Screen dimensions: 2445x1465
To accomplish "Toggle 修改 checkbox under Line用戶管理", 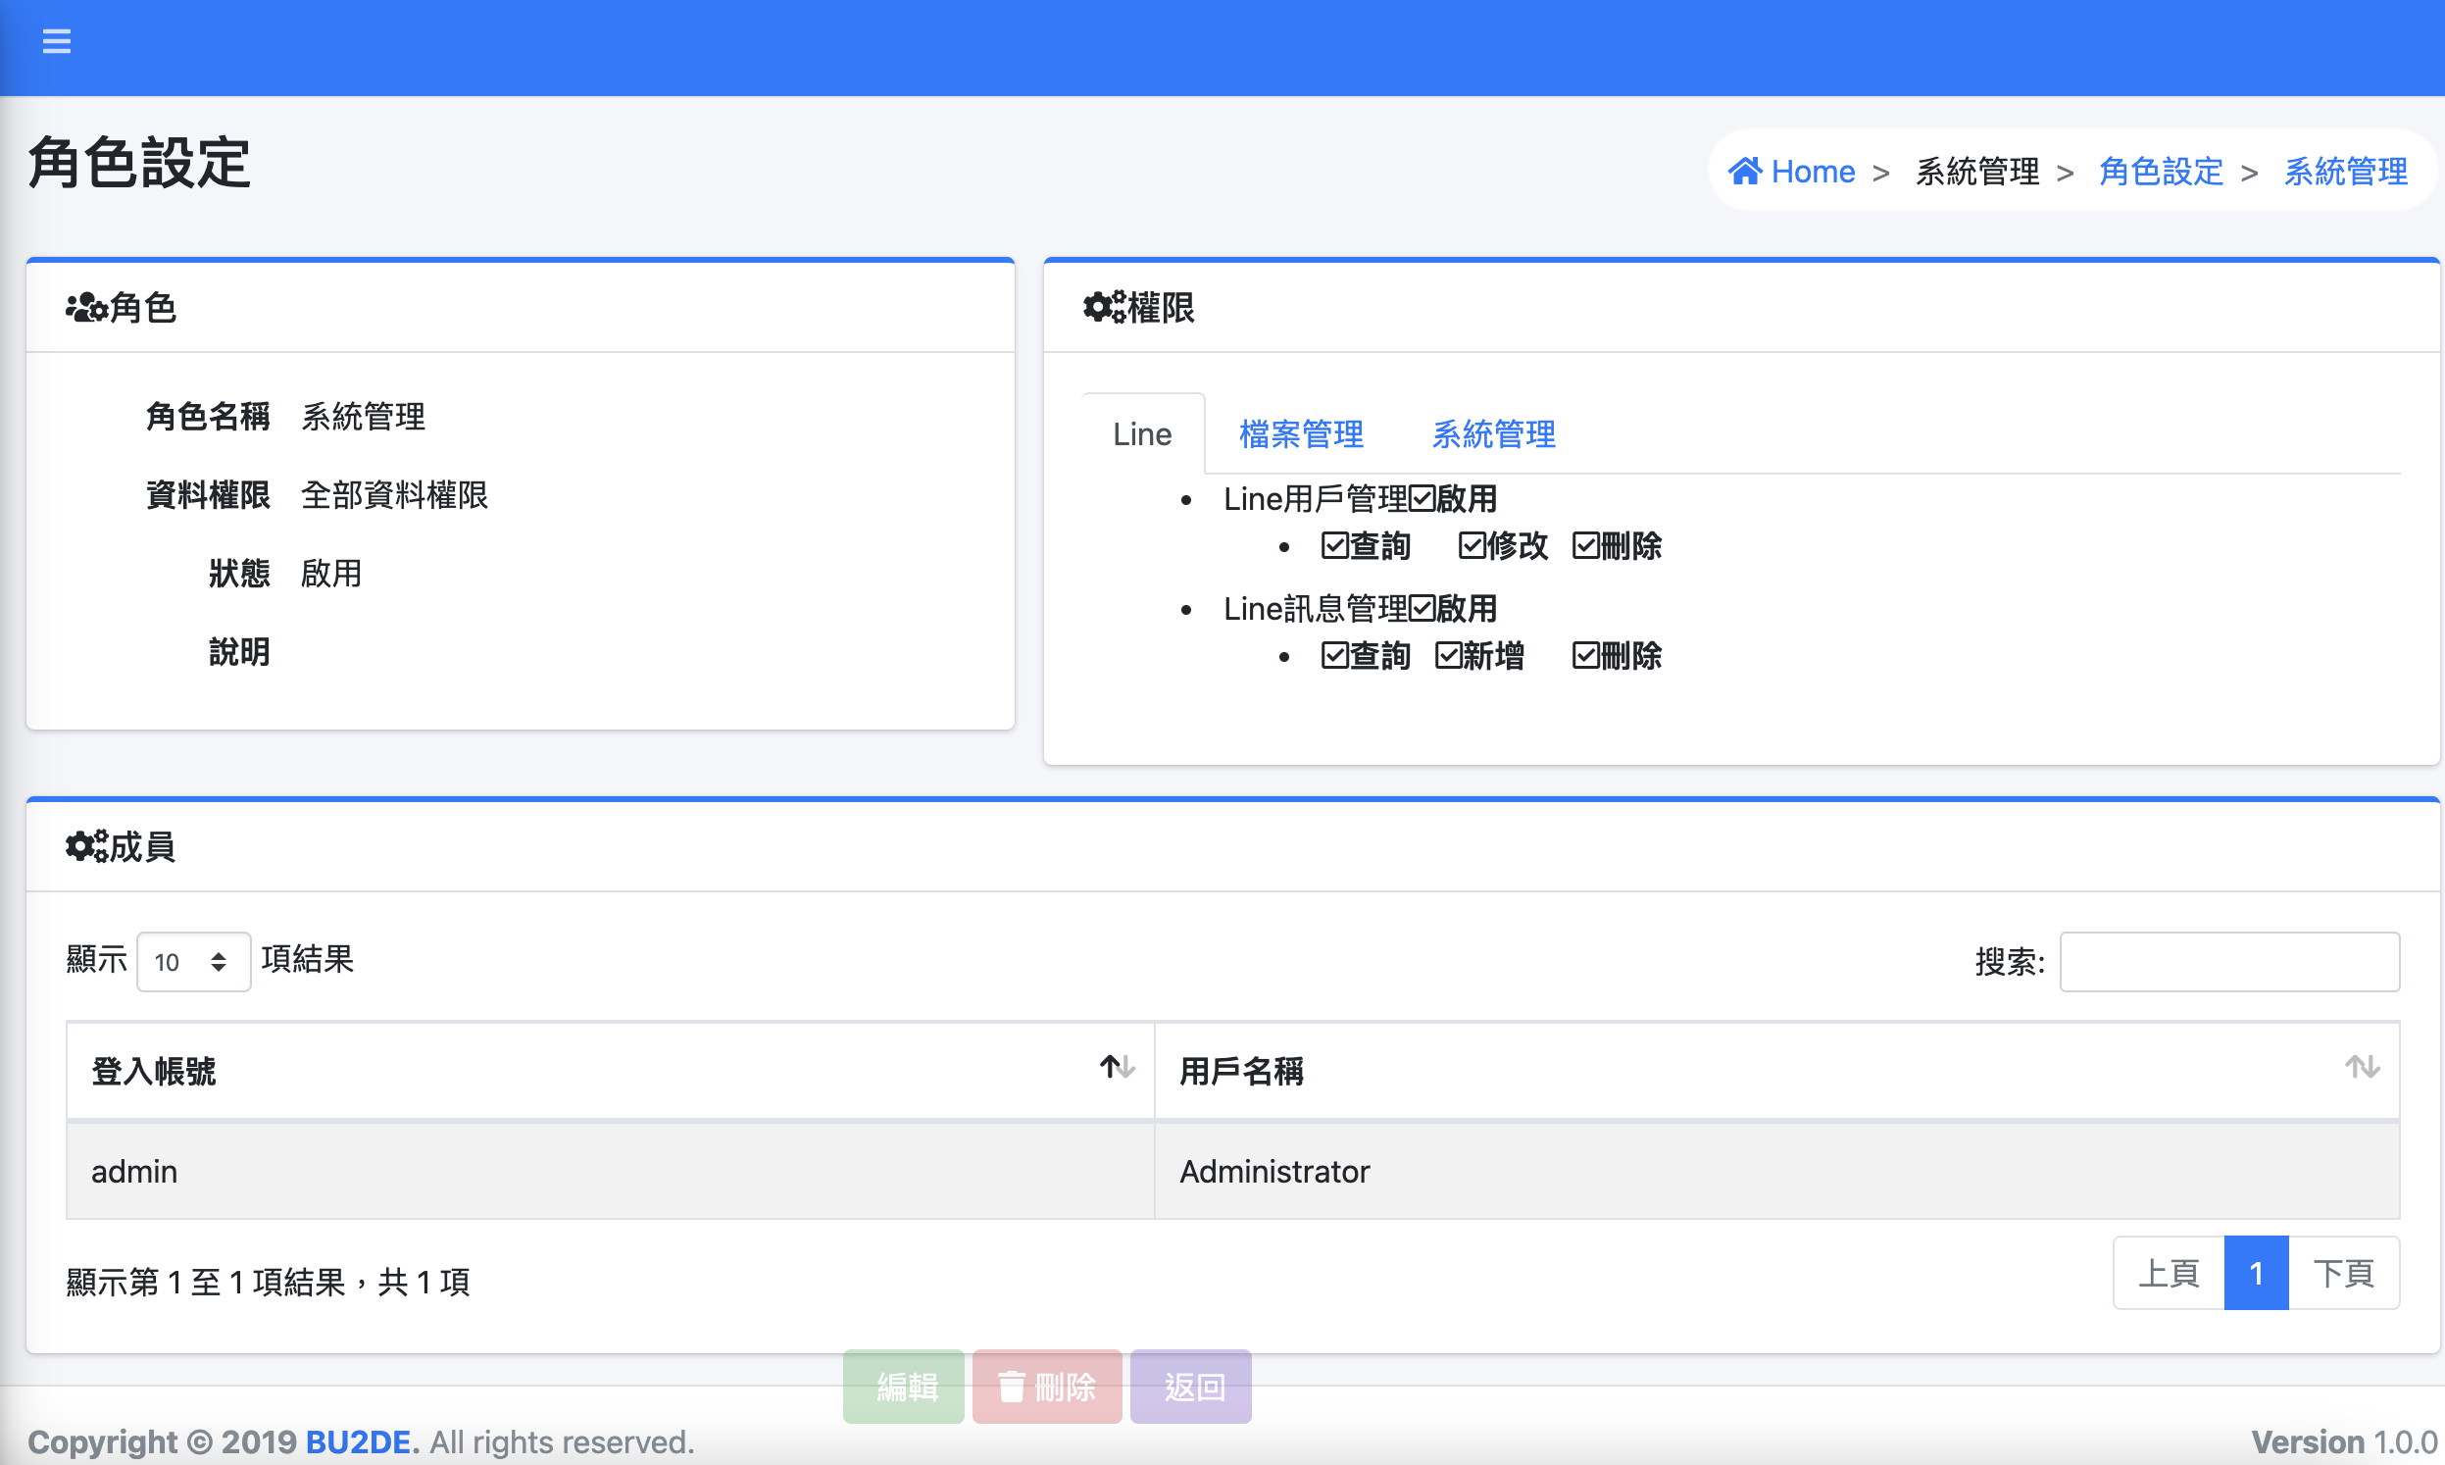I will [x=1472, y=546].
